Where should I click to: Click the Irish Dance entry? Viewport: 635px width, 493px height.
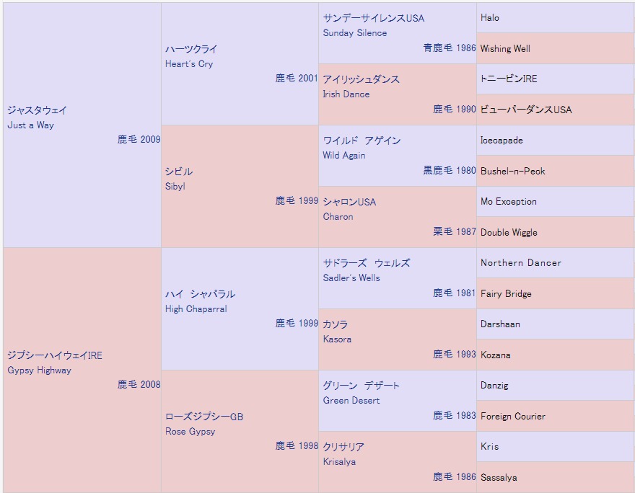pyautogui.click(x=361, y=79)
